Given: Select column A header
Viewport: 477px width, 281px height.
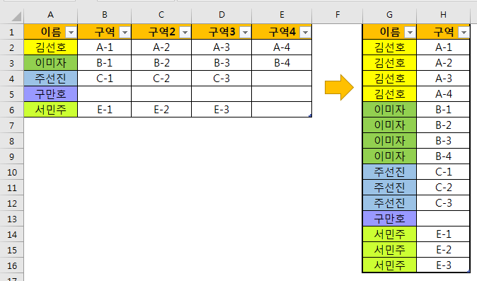Looking at the screenshot, I should point(50,15).
